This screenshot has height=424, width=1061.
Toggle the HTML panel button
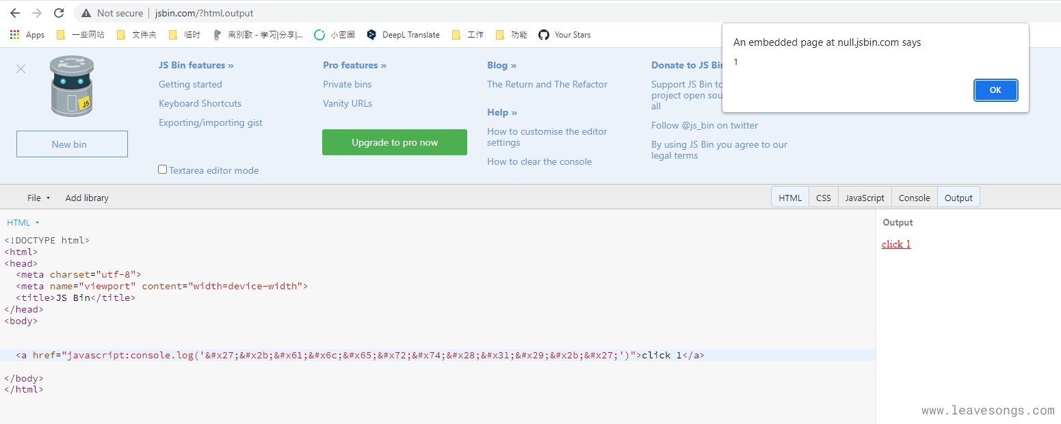coord(790,198)
